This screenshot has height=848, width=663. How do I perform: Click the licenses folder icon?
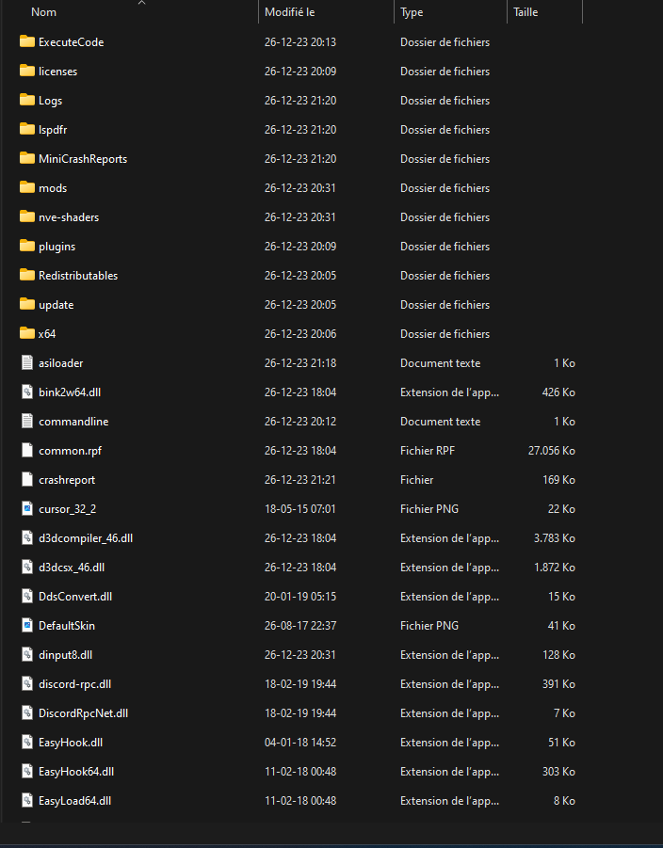27,71
